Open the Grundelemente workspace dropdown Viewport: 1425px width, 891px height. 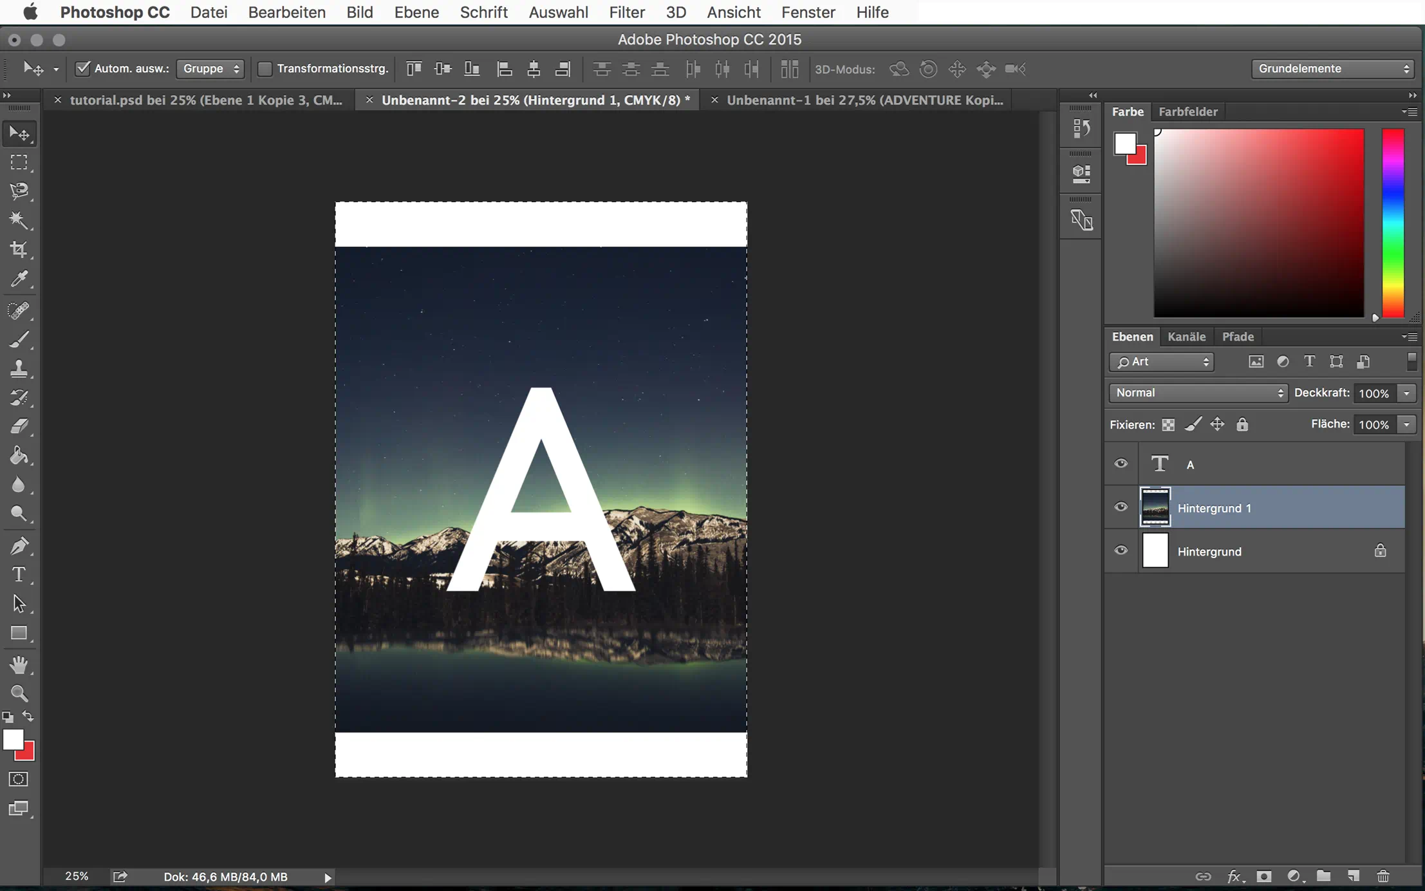pyautogui.click(x=1332, y=68)
